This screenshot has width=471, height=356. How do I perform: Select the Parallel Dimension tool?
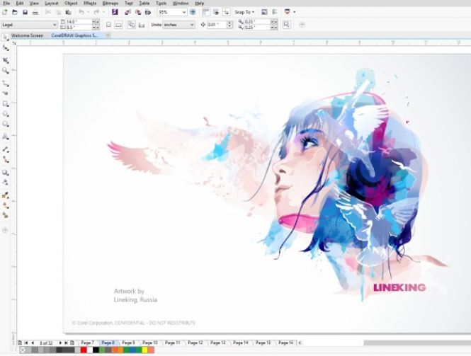pyautogui.click(x=6, y=149)
